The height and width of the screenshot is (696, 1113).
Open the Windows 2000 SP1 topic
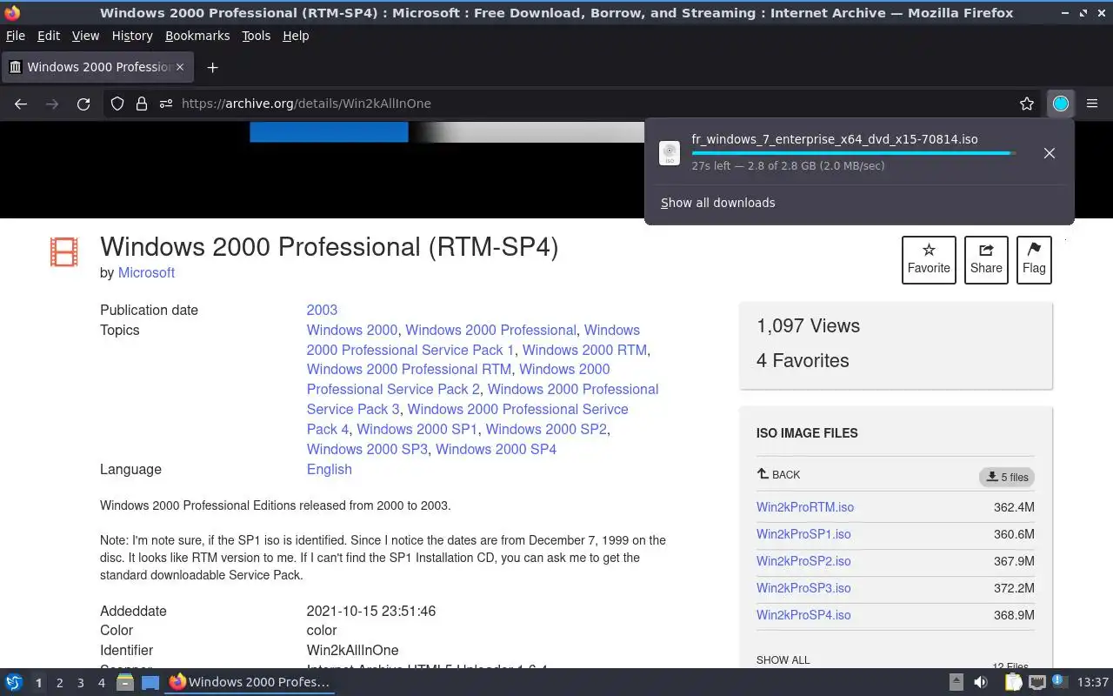pos(417,429)
